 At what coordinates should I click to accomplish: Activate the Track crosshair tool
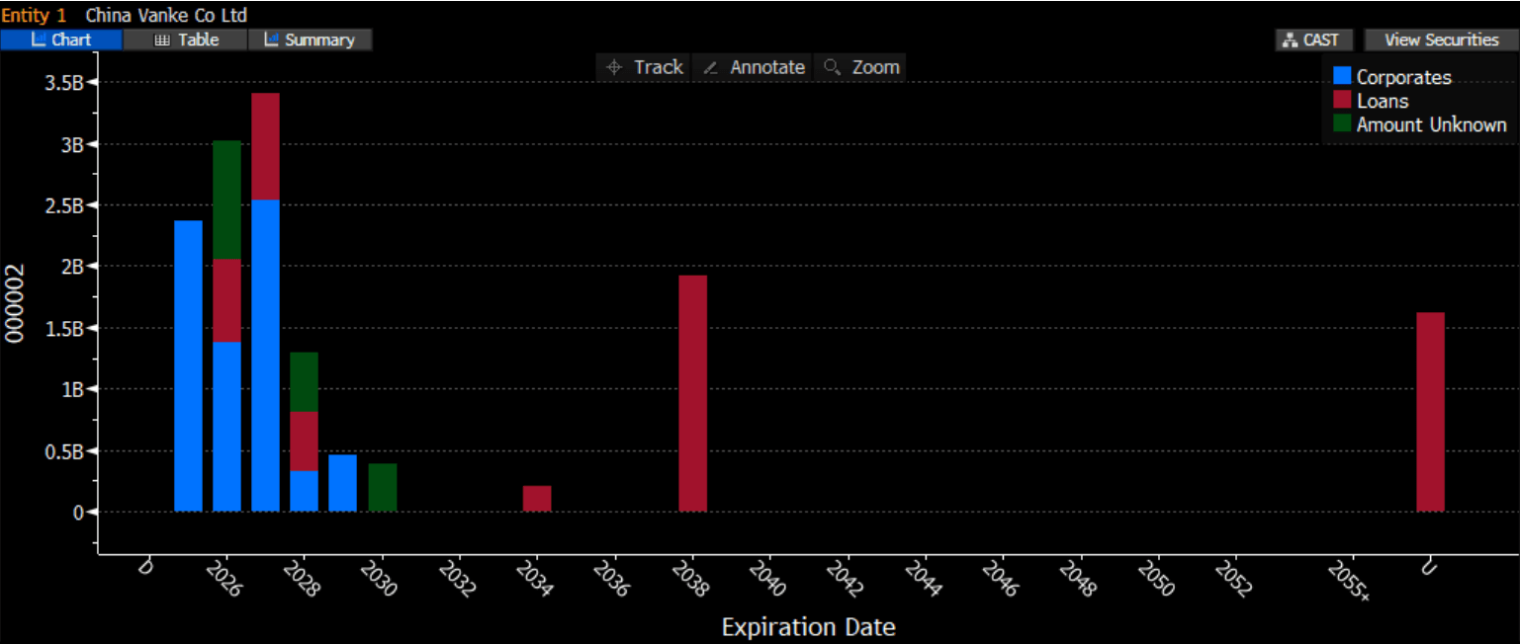(644, 67)
